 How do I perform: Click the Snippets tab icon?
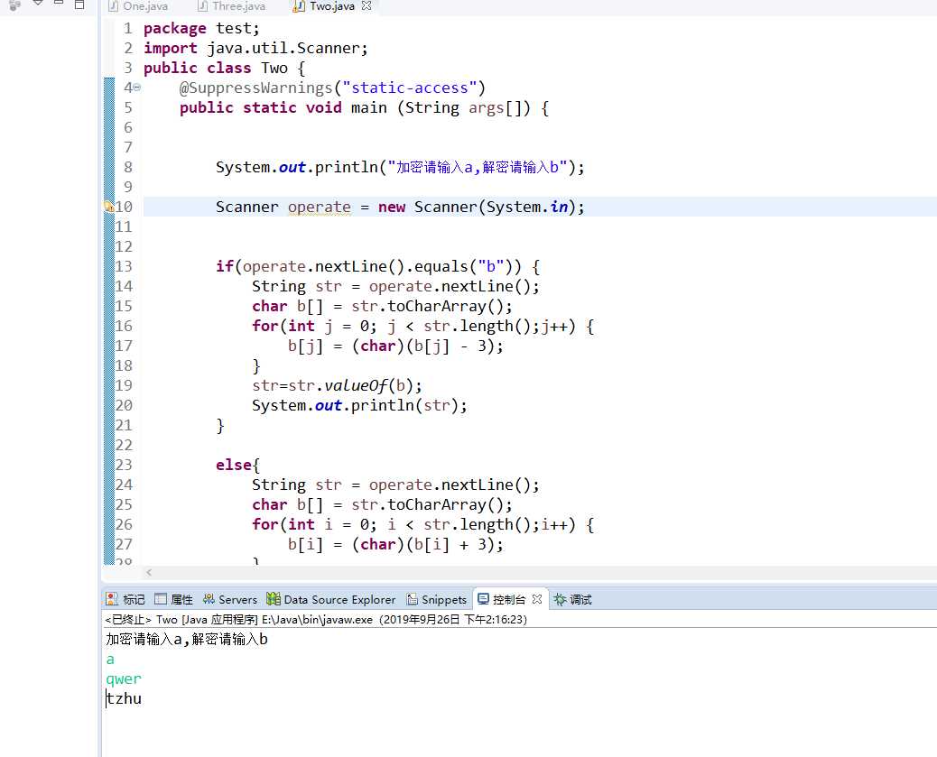(412, 599)
